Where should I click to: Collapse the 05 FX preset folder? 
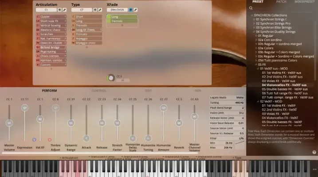(x=256, y=64)
